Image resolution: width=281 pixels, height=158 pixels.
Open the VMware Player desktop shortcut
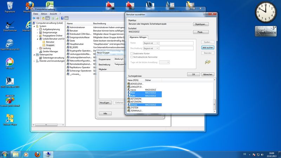pos(9,118)
